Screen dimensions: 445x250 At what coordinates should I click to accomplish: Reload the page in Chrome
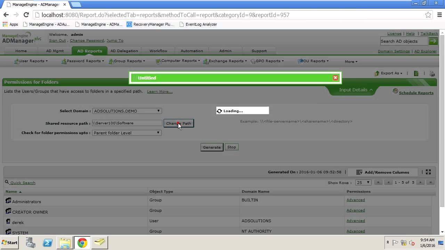pos(26,15)
